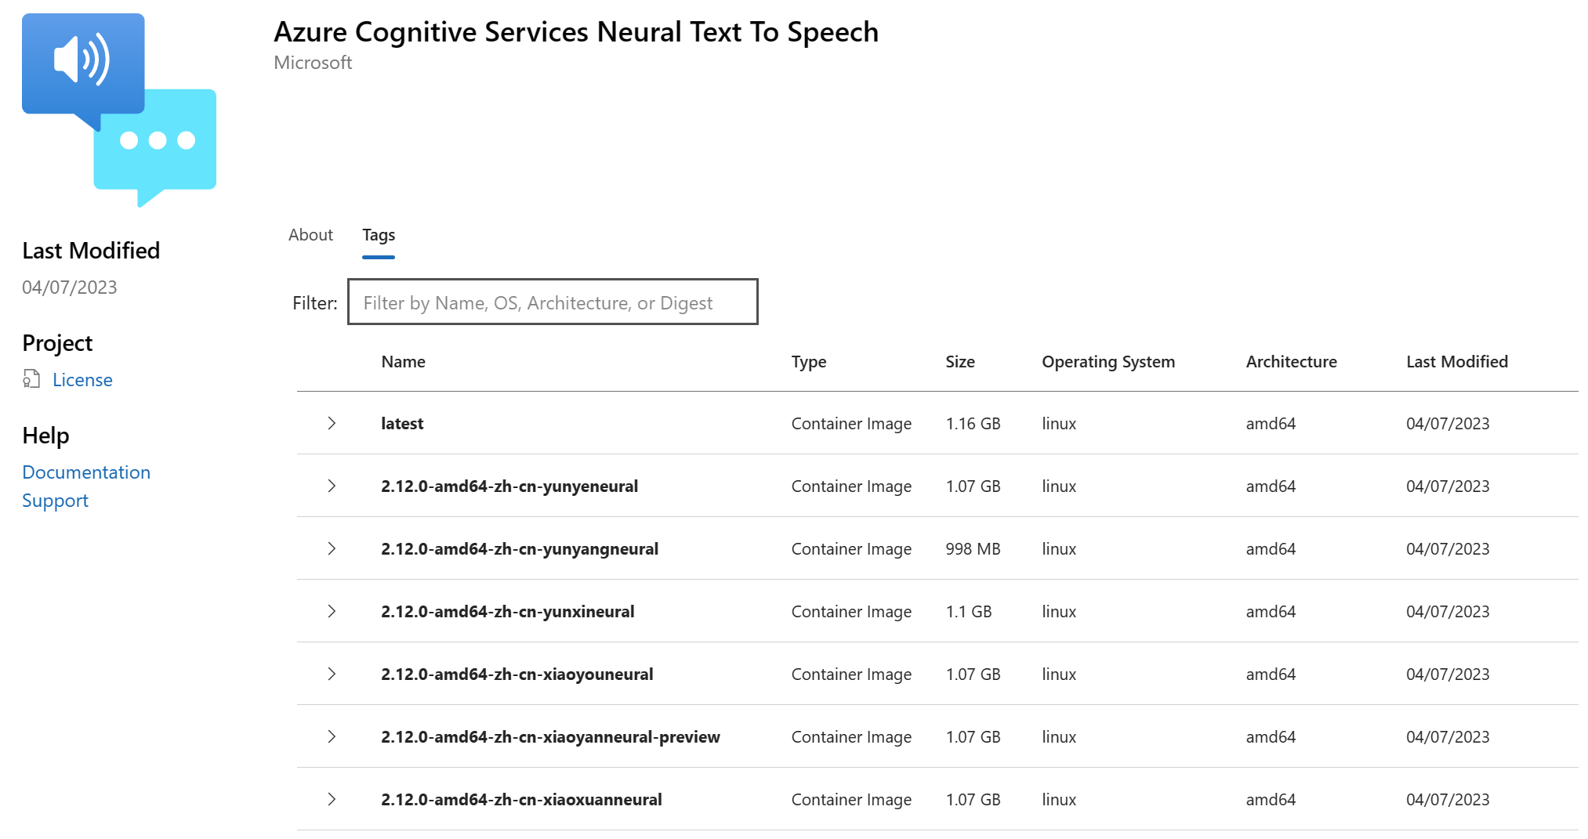The width and height of the screenshot is (1588, 839).
Task: Switch to the About tab
Action: pyautogui.click(x=310, y=235)
